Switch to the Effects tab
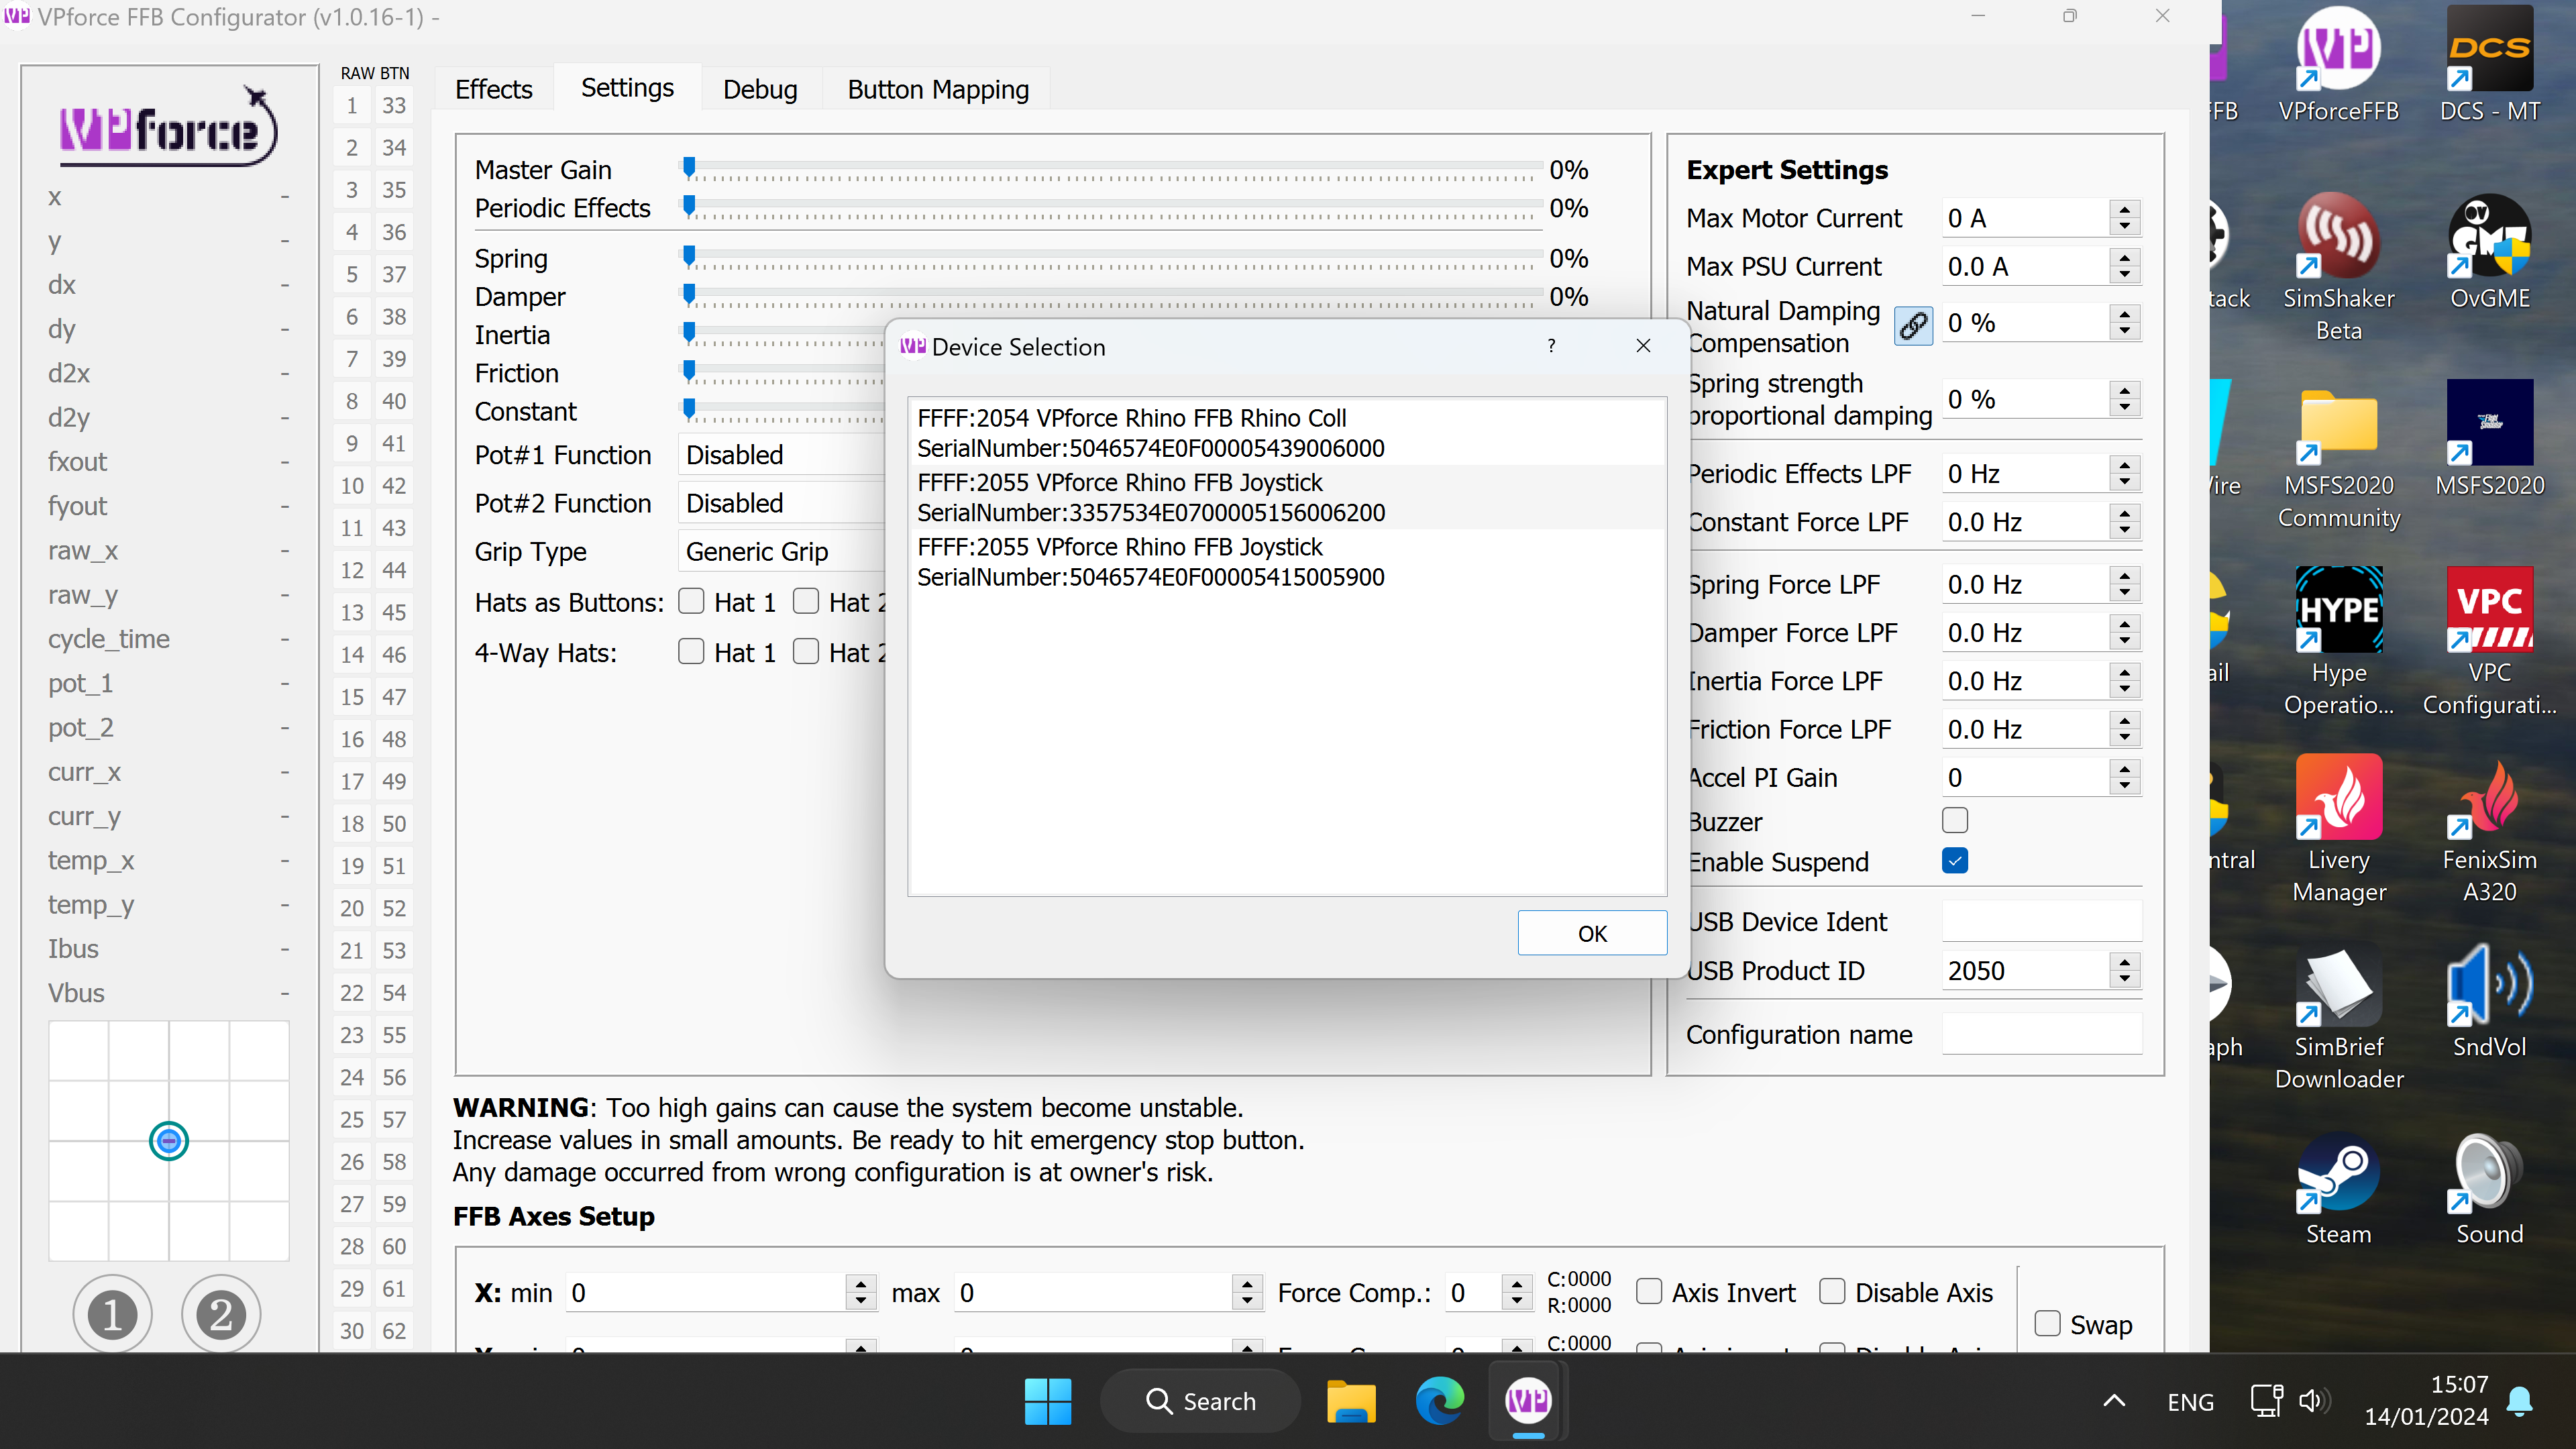Screen dimensions: 2576x1449 [x=493, y=89]
